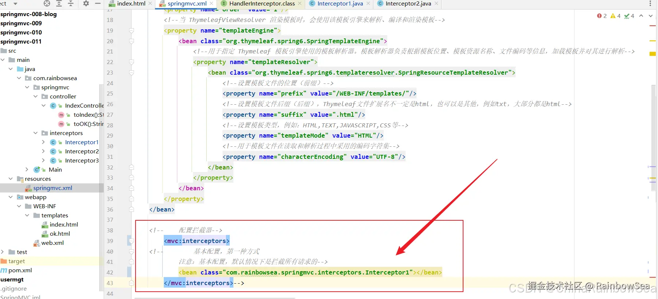Screen dimensions: 658x299
Task: Toggle code fold at line 39
Action: click(x=132, y=241)
